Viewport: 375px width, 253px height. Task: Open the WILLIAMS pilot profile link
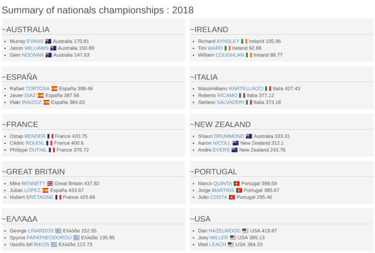pyautogui.click(x=37, y=48)
